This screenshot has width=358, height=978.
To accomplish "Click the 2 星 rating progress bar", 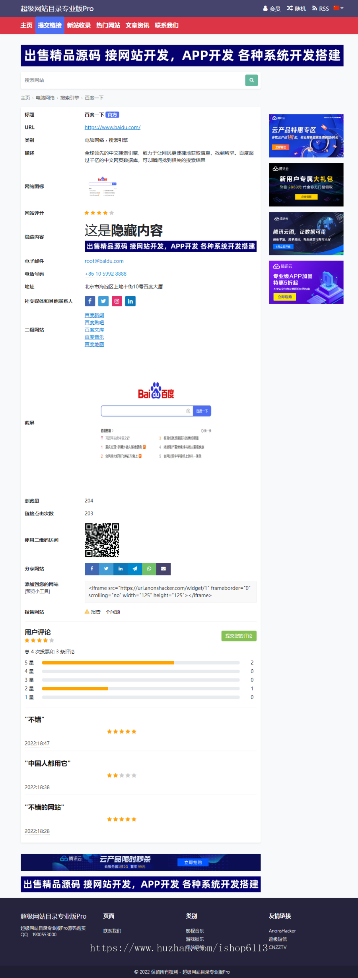I will 141,688.
